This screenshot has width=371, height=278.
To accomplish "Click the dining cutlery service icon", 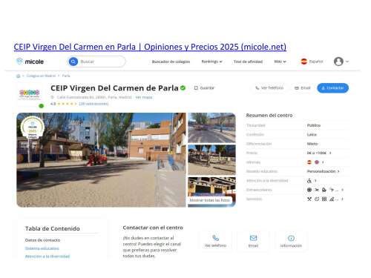I will (x=309, y=199).
